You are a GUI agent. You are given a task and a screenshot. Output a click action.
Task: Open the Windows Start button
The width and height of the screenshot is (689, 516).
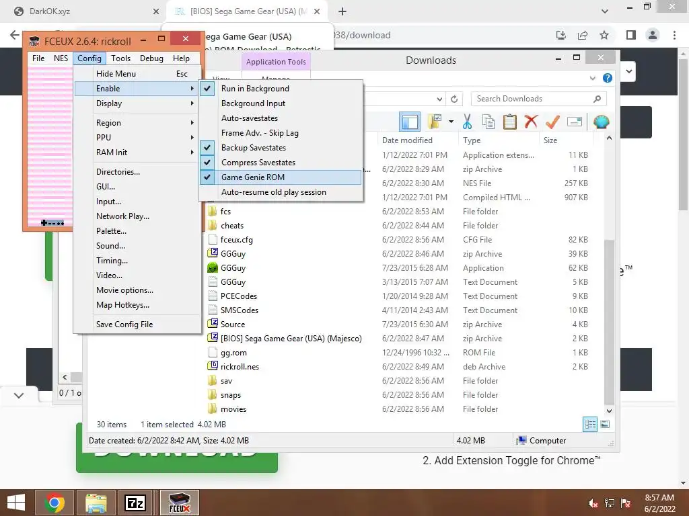16,503
